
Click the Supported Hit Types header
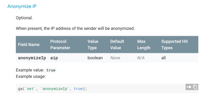click(x=174, y=45)
